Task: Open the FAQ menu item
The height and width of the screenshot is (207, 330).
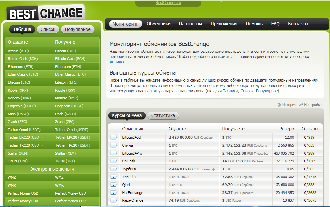Action: [x=275, y=24]
